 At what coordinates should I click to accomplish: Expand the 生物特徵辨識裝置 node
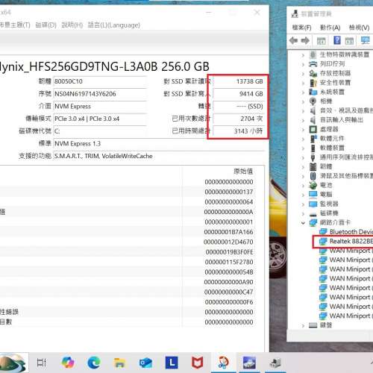click(x=303, y=55)
